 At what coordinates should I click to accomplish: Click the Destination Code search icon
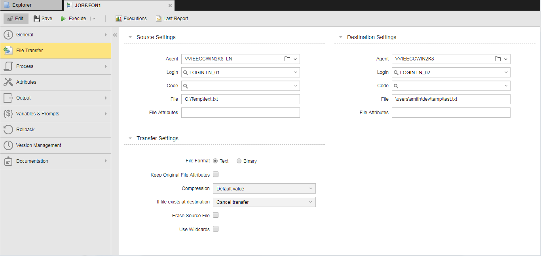click(x=396, y=86)
